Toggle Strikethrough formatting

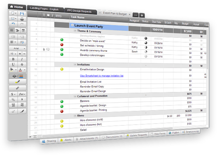point(22,64)
